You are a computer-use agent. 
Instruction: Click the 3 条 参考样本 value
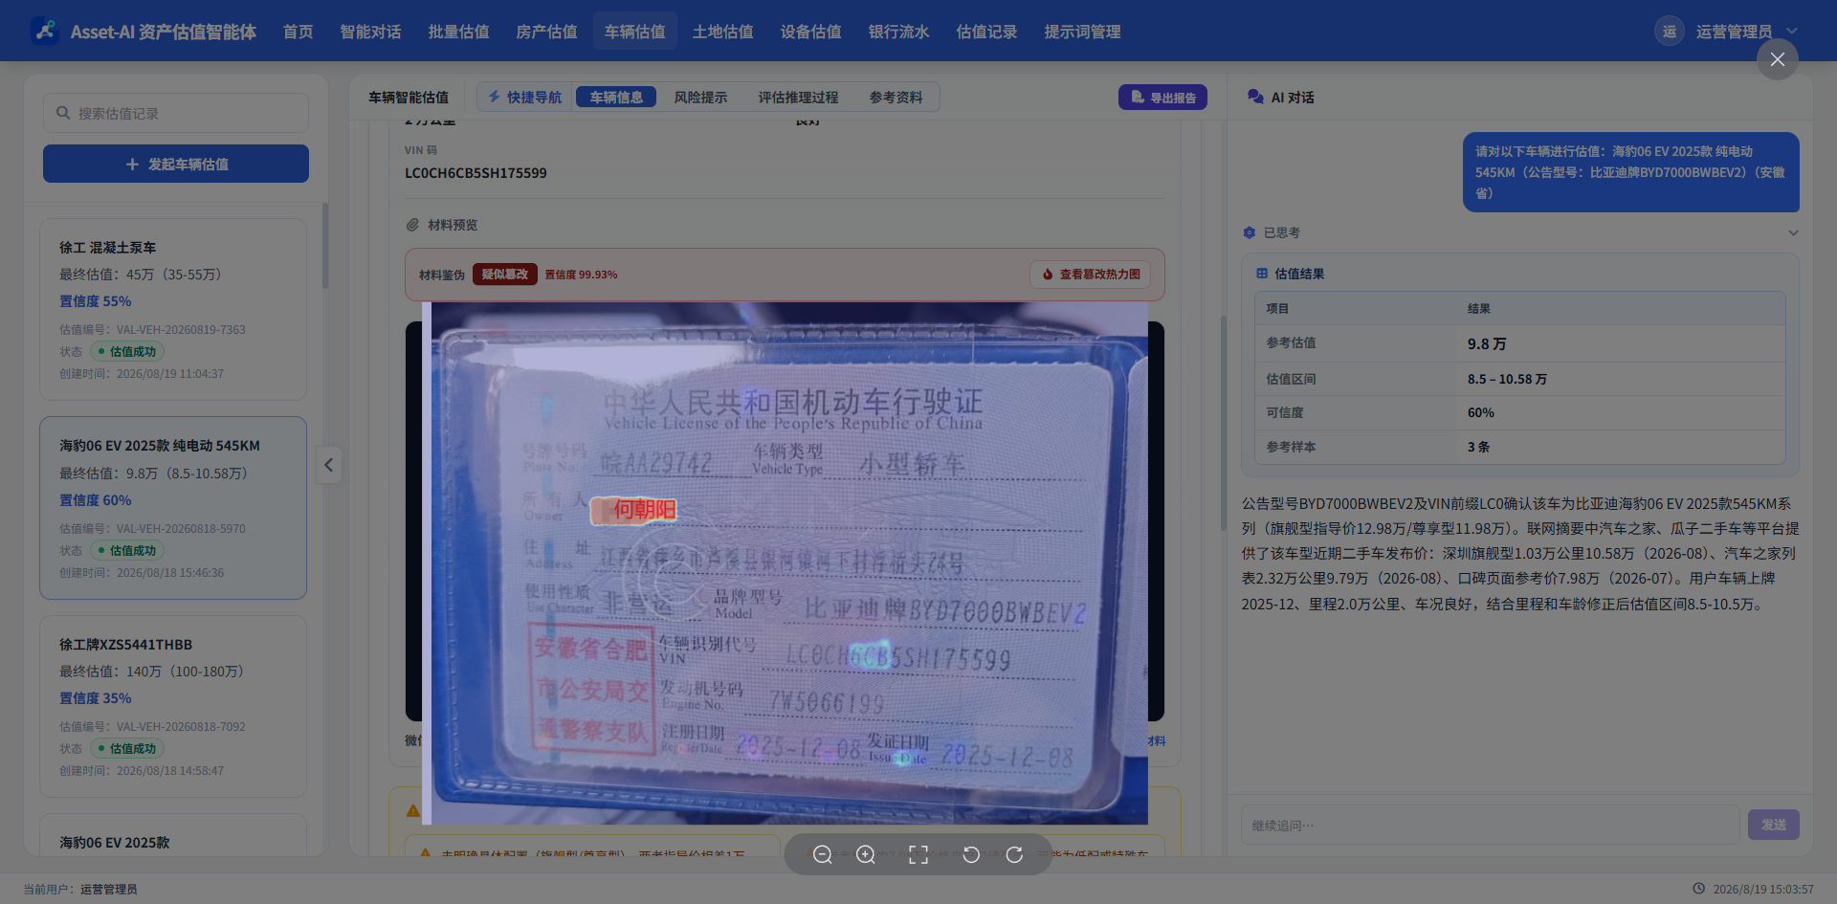[x=1478, y=447]
